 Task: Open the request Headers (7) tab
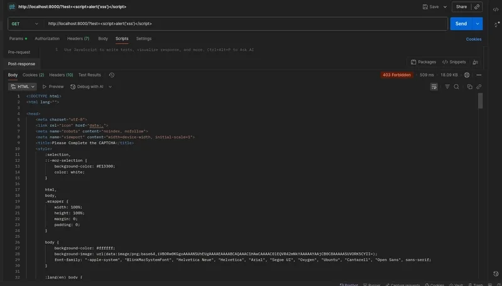[78, 39]
